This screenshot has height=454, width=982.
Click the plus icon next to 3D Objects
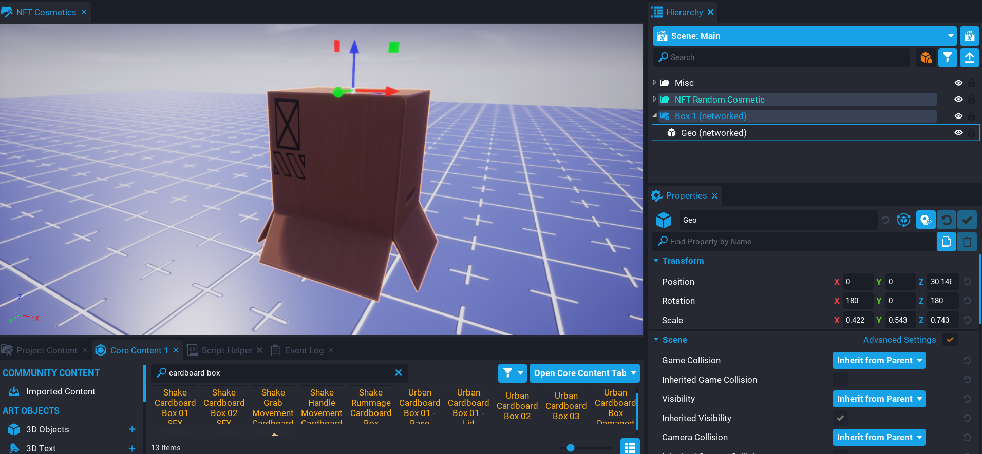tap(132, 429)
